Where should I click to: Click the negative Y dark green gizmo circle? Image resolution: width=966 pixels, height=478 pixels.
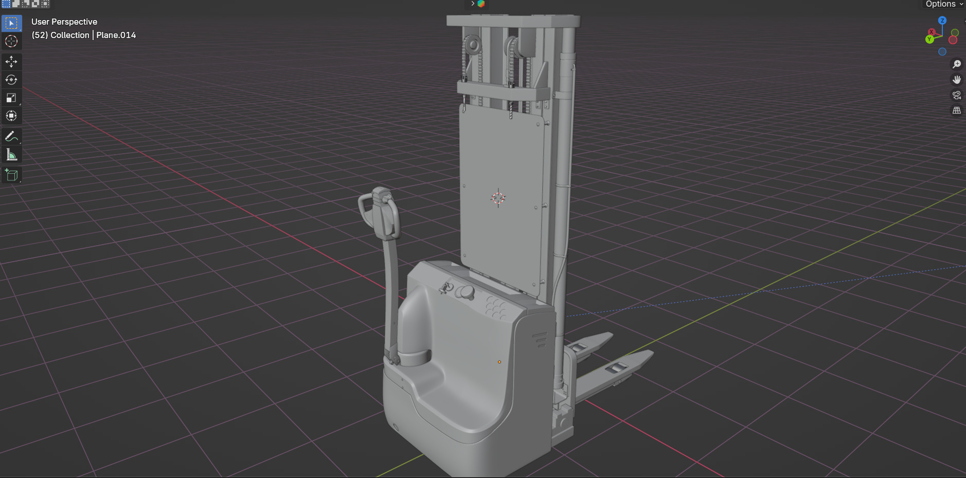pos(955,33)
